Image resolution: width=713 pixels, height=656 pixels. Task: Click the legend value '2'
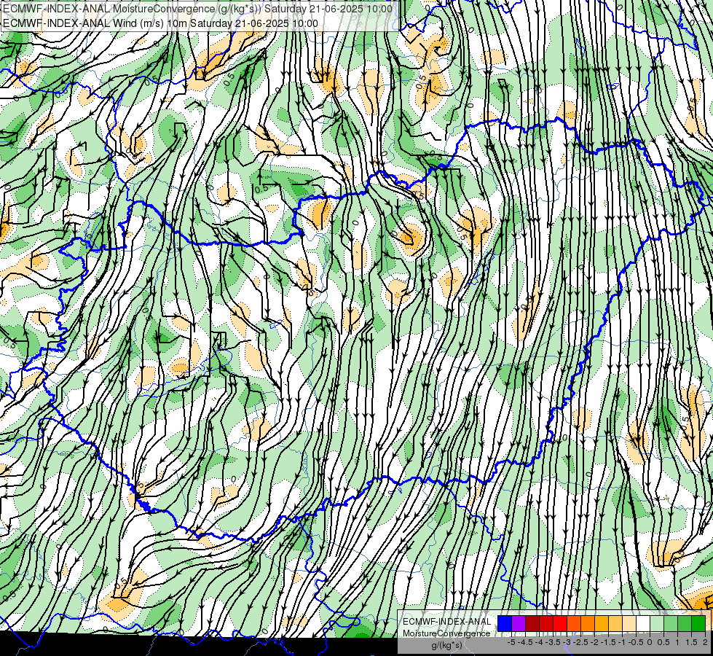click(x=706, y=642)
